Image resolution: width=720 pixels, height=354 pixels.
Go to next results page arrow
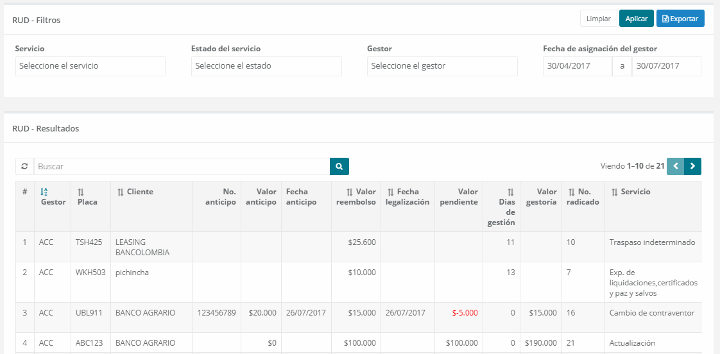pyautogui.click(x=692, y=167)
